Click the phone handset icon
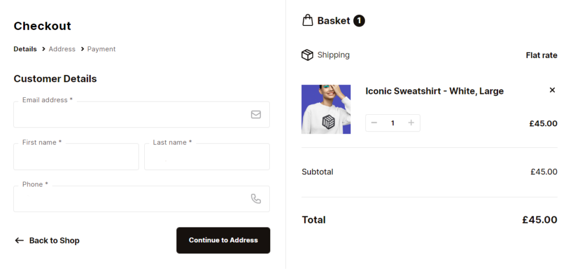This screenshot has width=566, height=271. [x=256, y=199]
